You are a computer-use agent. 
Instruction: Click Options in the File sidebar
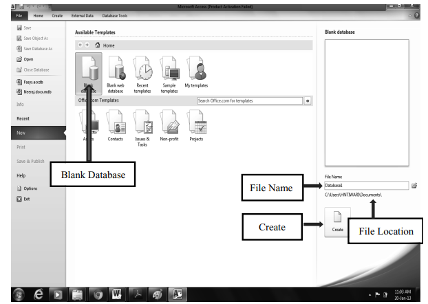[30, 188]
